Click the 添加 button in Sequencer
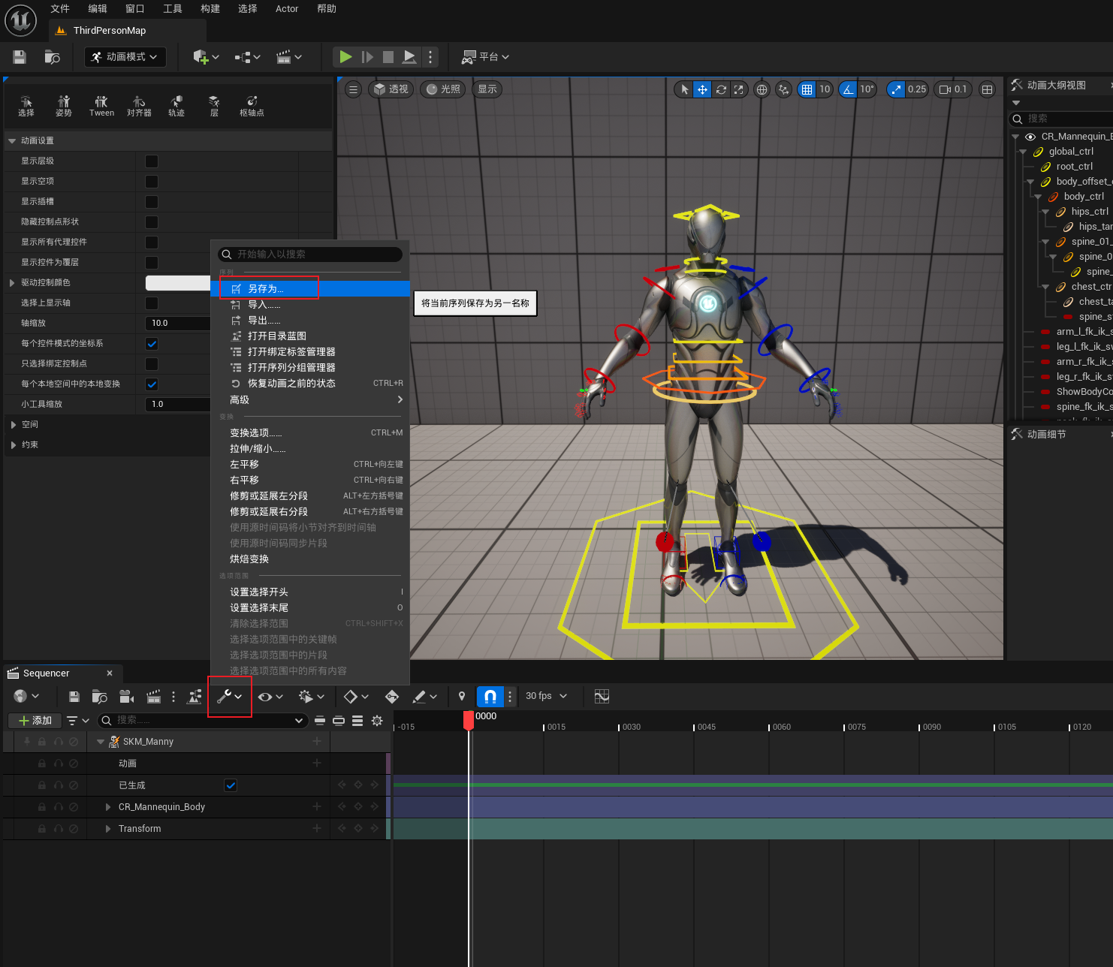Screen dimensions: 1113x967 pos(35,721)
